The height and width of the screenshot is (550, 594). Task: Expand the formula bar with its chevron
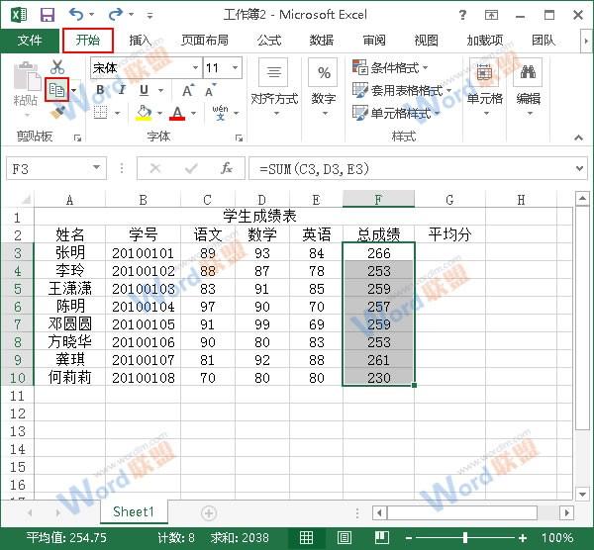pos(579,168)
